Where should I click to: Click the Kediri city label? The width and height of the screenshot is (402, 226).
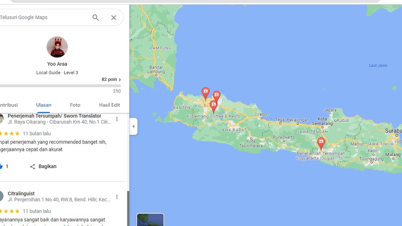click(x=373, y=151)
